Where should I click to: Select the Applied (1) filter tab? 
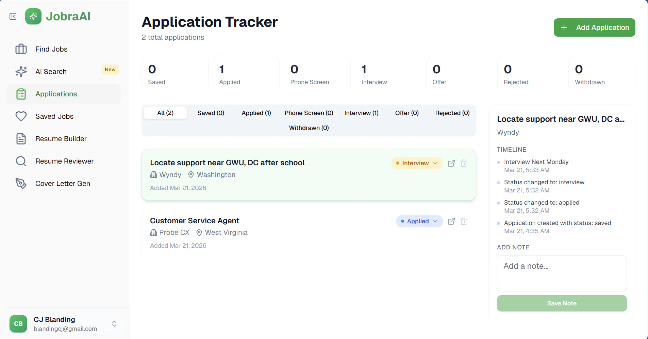[x=256, y=113]
